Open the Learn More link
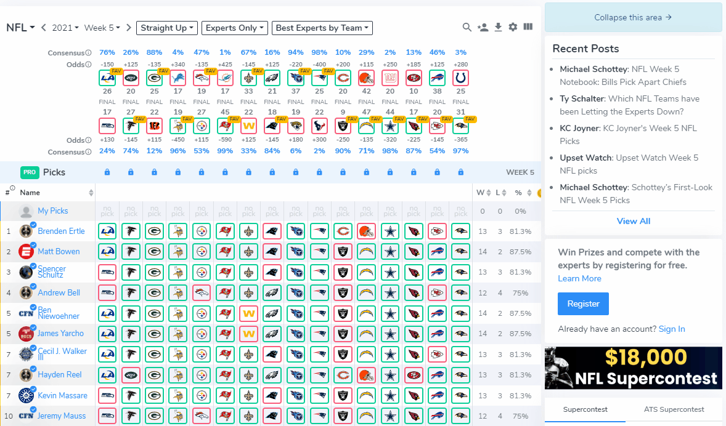The height and width of the screenshot is (426, 726). [x=580, y=278]
